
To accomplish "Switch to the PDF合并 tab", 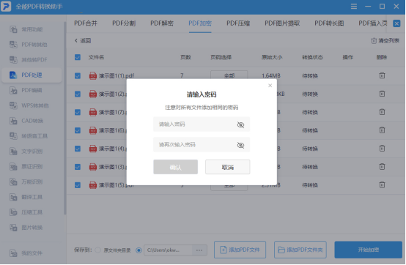I will (x=86, y=23).
